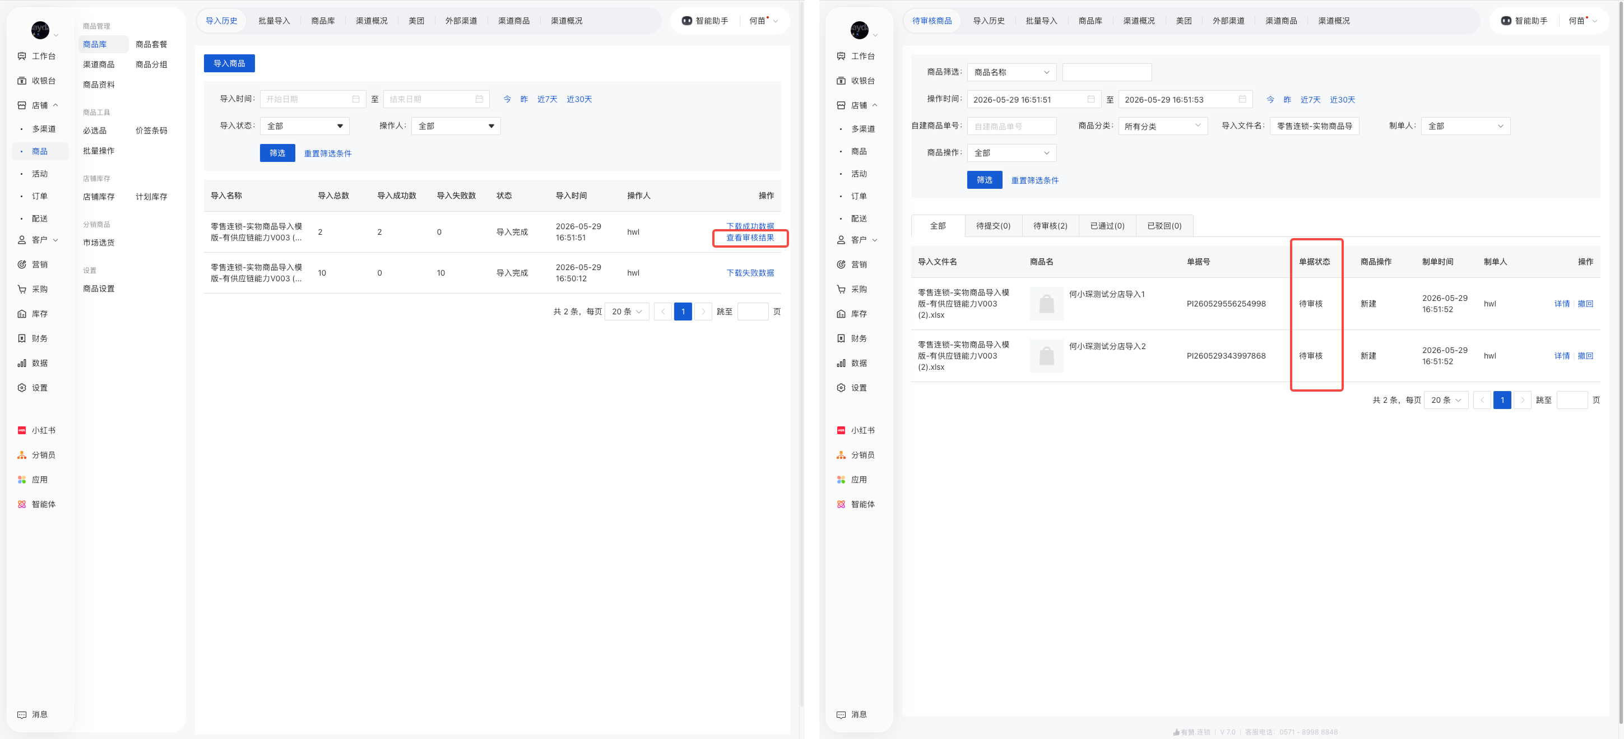
Task: Click 跳至 page input in right window
Action: pyautogui.click(x=1572, y=401)
